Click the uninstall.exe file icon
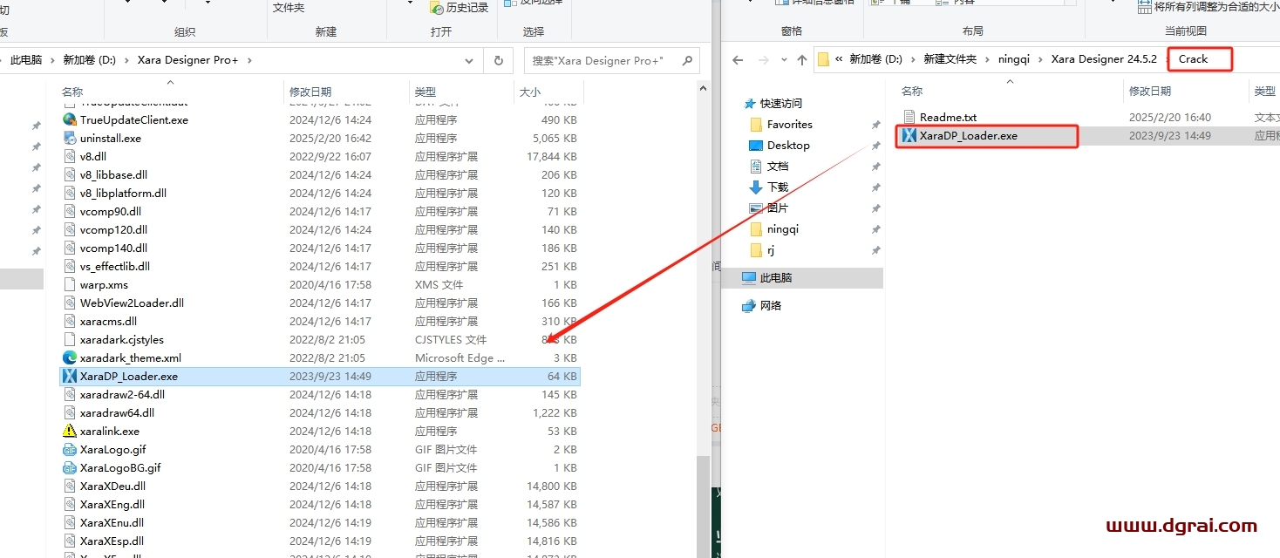 (70, 138)
